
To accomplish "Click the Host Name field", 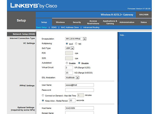I will (x=79, y=108).
